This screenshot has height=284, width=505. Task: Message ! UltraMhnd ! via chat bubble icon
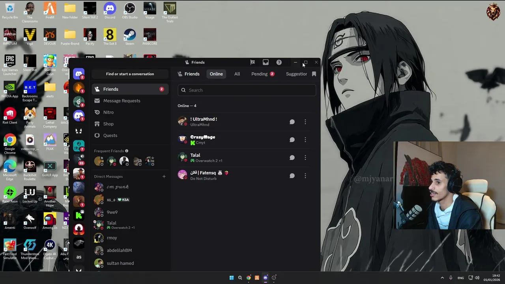coord(292,122)
